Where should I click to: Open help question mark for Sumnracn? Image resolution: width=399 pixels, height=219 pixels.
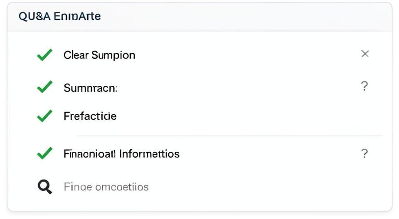[365, 86]
